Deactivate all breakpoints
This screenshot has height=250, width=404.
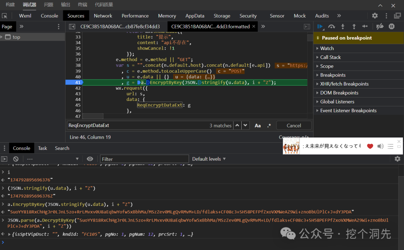(380, 26)
